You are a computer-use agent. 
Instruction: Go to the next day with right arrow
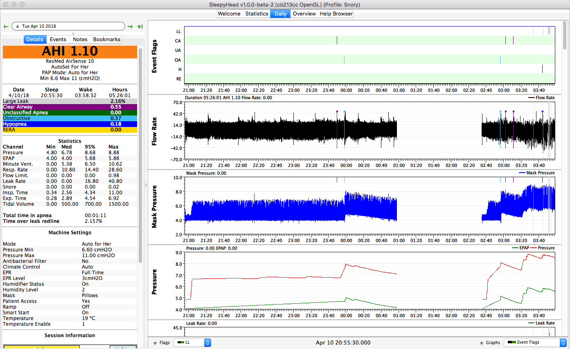click(x=130, y=27)
